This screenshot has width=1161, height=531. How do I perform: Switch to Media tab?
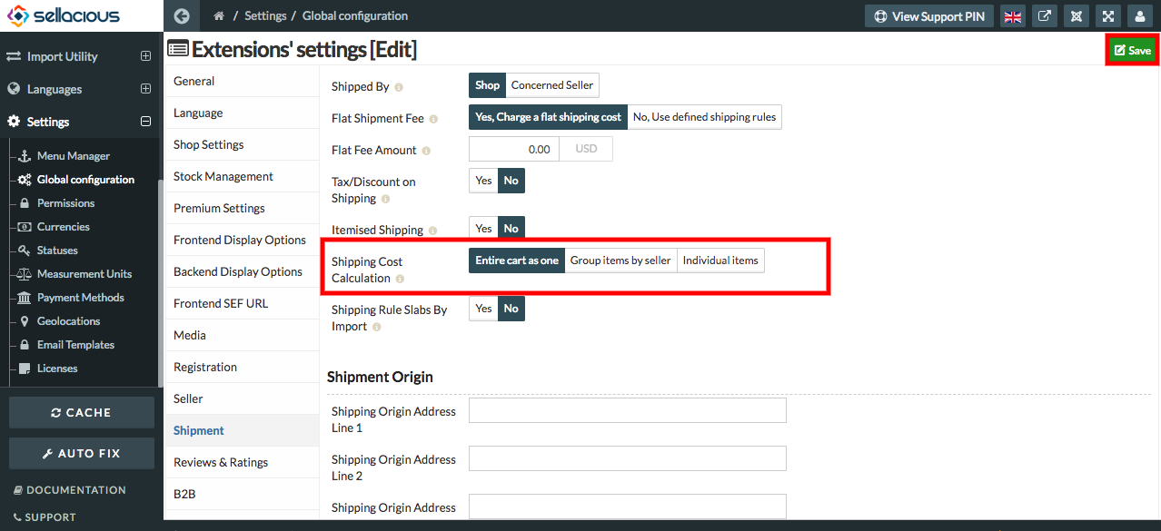tap(242, 335)
